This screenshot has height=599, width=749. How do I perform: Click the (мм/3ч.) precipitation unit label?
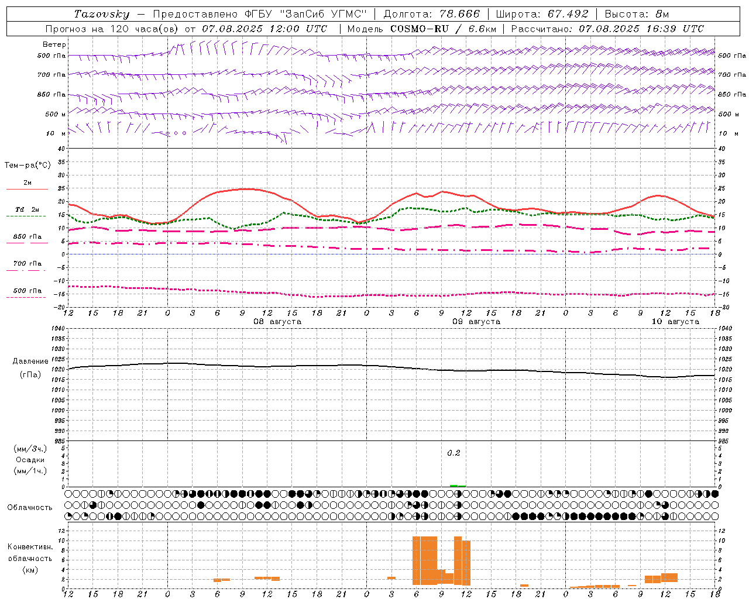[x=30, y=449]
